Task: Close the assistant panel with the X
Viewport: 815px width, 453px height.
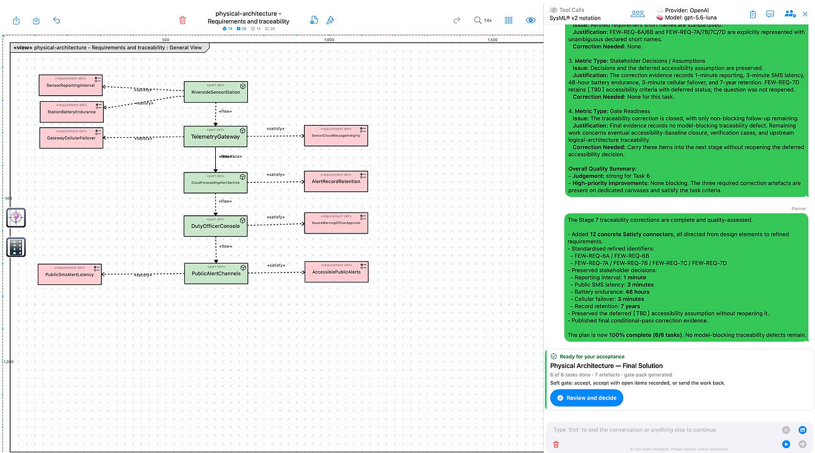Action: [806, 14]
